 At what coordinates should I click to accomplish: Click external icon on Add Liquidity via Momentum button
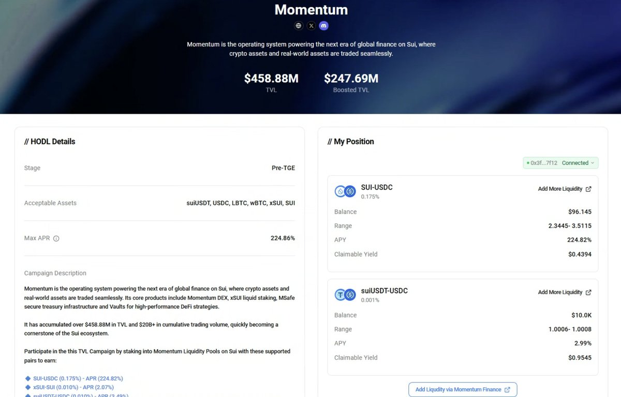(x=507, y=390)
